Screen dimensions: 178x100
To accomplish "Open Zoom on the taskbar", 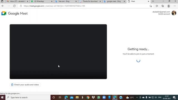I will coord(104,97).
